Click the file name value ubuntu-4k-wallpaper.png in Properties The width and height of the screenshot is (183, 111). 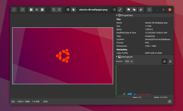(156, 23)
